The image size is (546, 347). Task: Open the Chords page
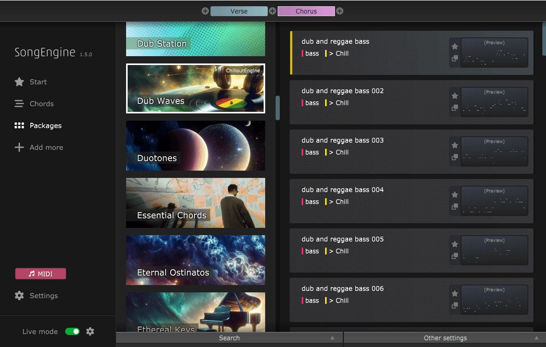point(34,104)
